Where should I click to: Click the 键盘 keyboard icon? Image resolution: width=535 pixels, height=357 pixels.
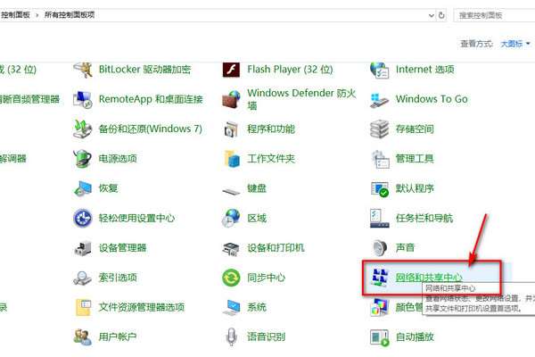tap(231, 190)
